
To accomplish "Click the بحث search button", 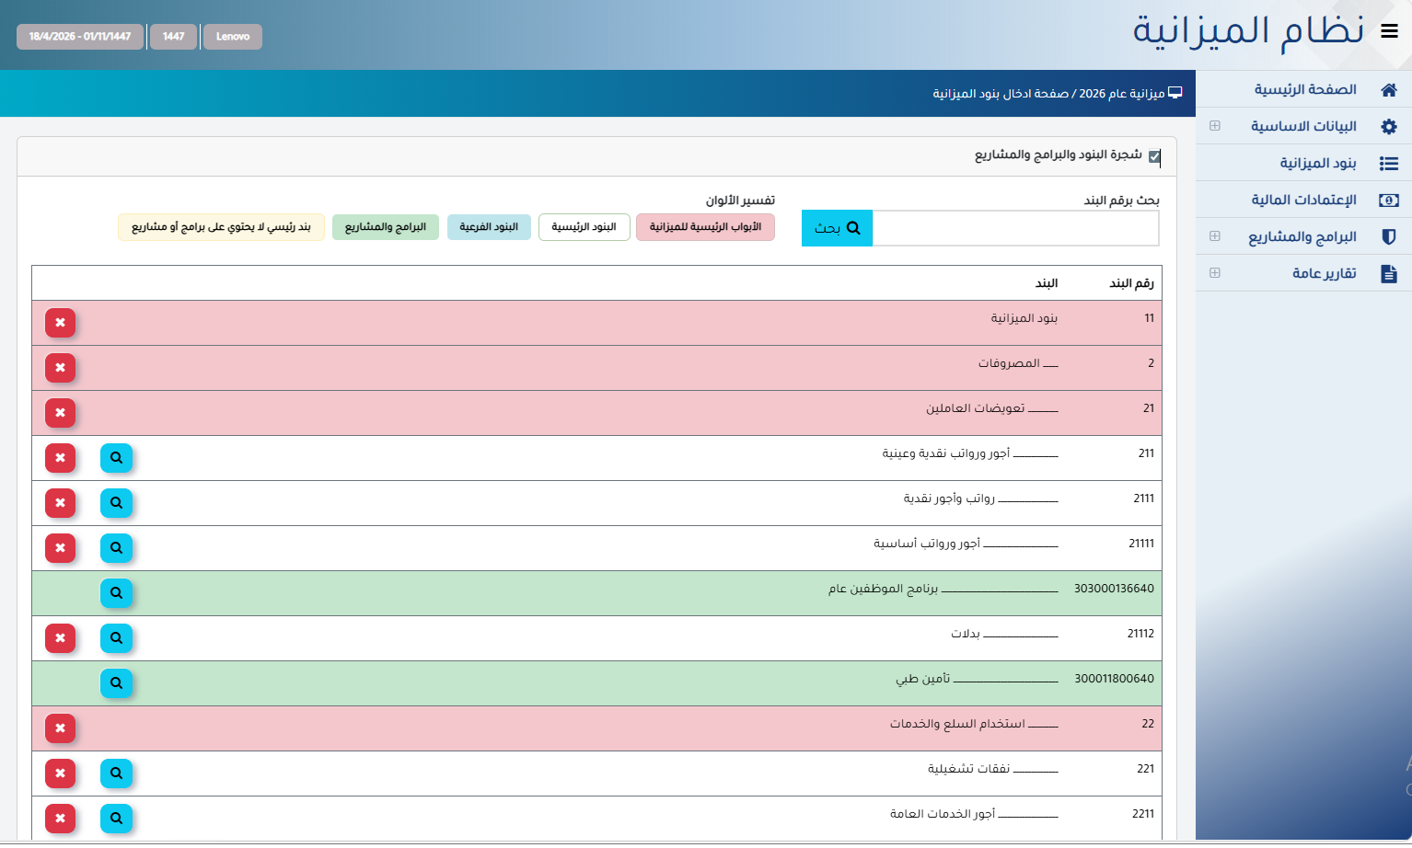I will (x=837, y=228).
